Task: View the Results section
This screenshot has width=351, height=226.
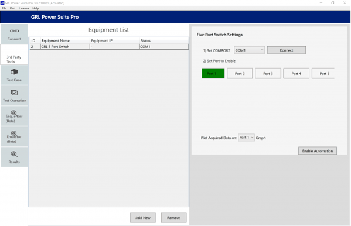Action: (x=14, y=157)
